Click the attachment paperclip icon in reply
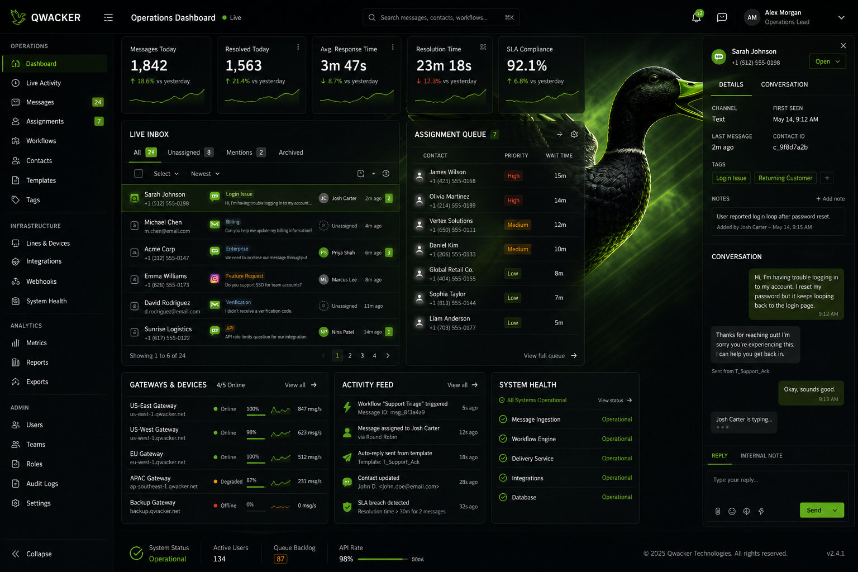The width and height of the screenshot is (858, 572). pyautogui.click(x=718, y=511)
